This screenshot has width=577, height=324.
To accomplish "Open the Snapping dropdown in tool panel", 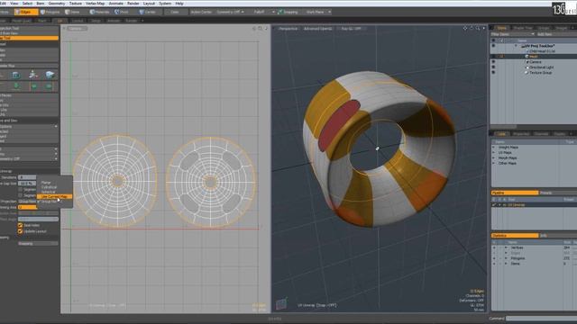I will coord(38,244).
